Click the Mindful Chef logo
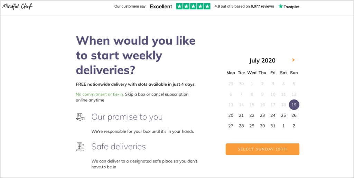The width and height of the screenshot is (354, 178). click(x=17, y=7)
